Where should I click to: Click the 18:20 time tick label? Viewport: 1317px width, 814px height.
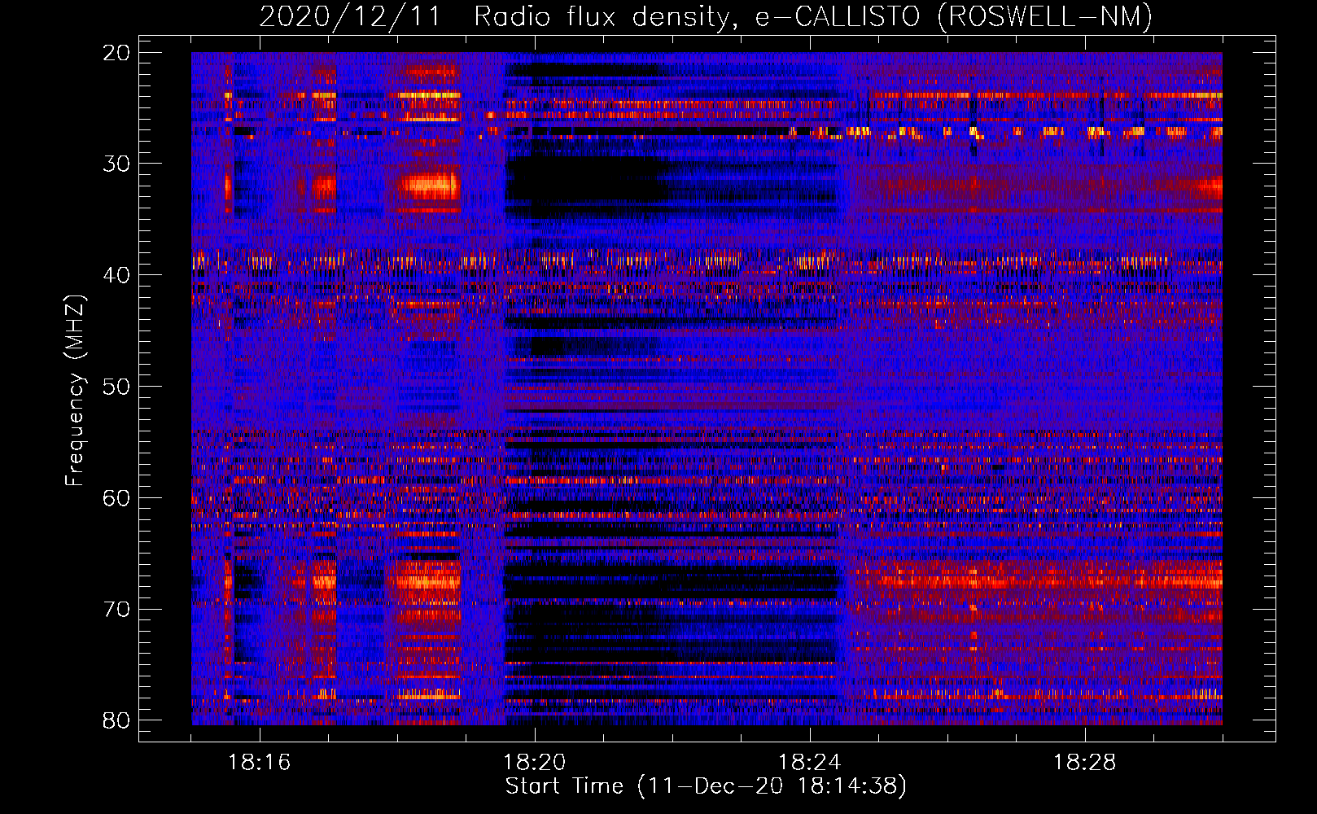coord(535,763)
